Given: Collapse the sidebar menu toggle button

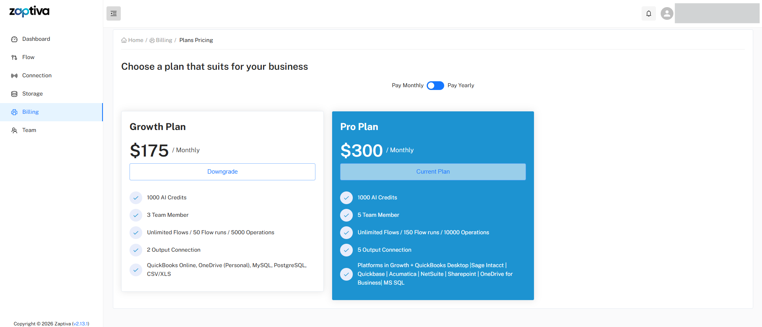Looking at the screenshot, I should point(114,13).
